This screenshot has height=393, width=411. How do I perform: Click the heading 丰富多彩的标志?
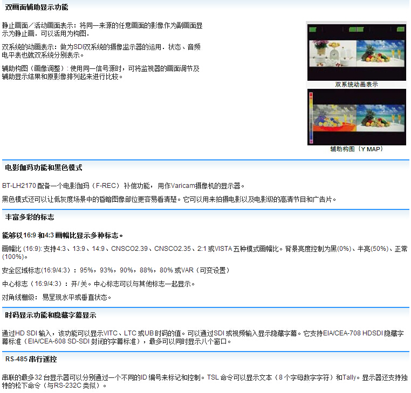click(x=30, y=217)
